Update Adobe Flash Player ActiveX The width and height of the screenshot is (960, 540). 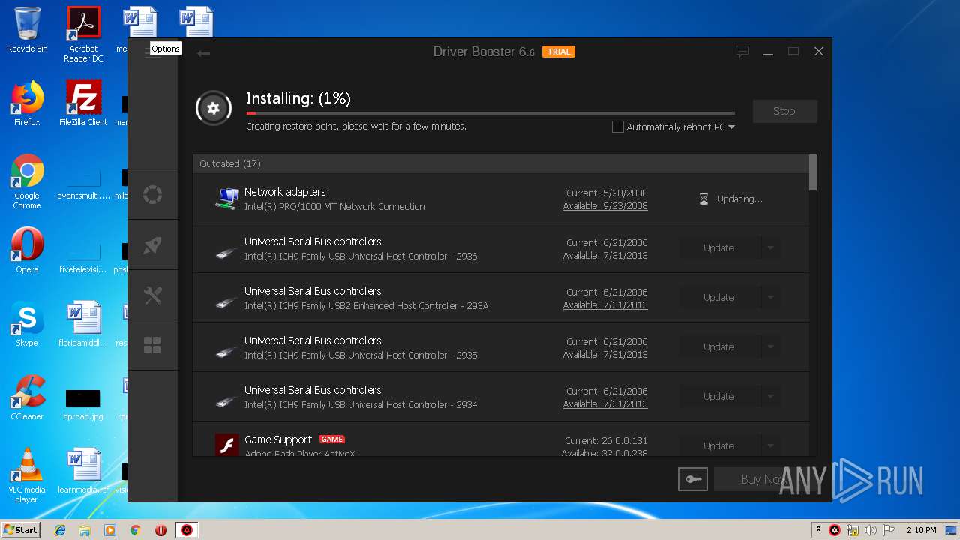click(x=719, y=445)
